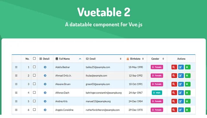The width and height of the screenshot is (207, 118).
Task: Sort by the Birthdate column header
Action: (x=135, y=59)
